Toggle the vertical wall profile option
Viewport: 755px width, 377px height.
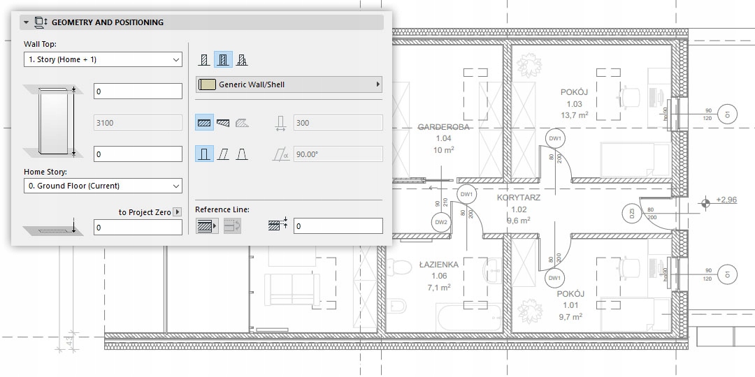tap(204, 154)
